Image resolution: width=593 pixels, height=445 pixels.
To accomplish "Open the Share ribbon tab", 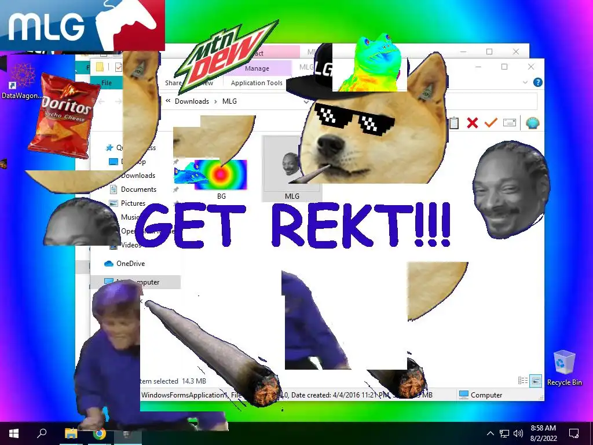I will click(x=173, y=83).
